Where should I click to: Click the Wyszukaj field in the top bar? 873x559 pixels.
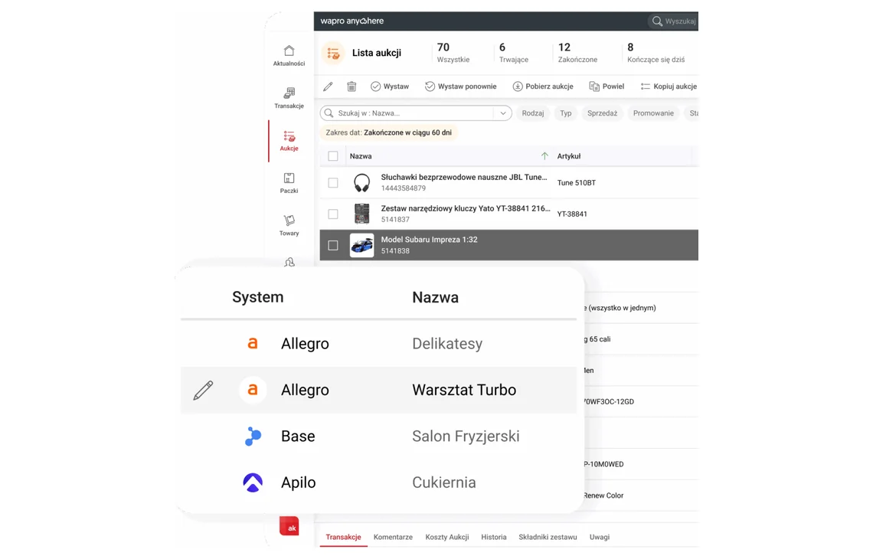click(673, 21)
